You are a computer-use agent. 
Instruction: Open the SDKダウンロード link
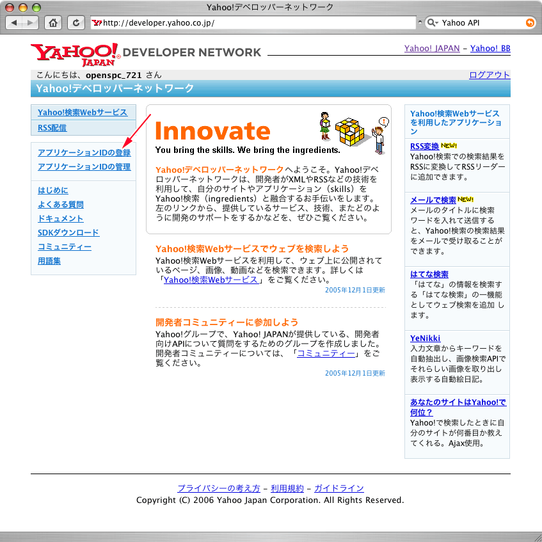tap(68, 233)
